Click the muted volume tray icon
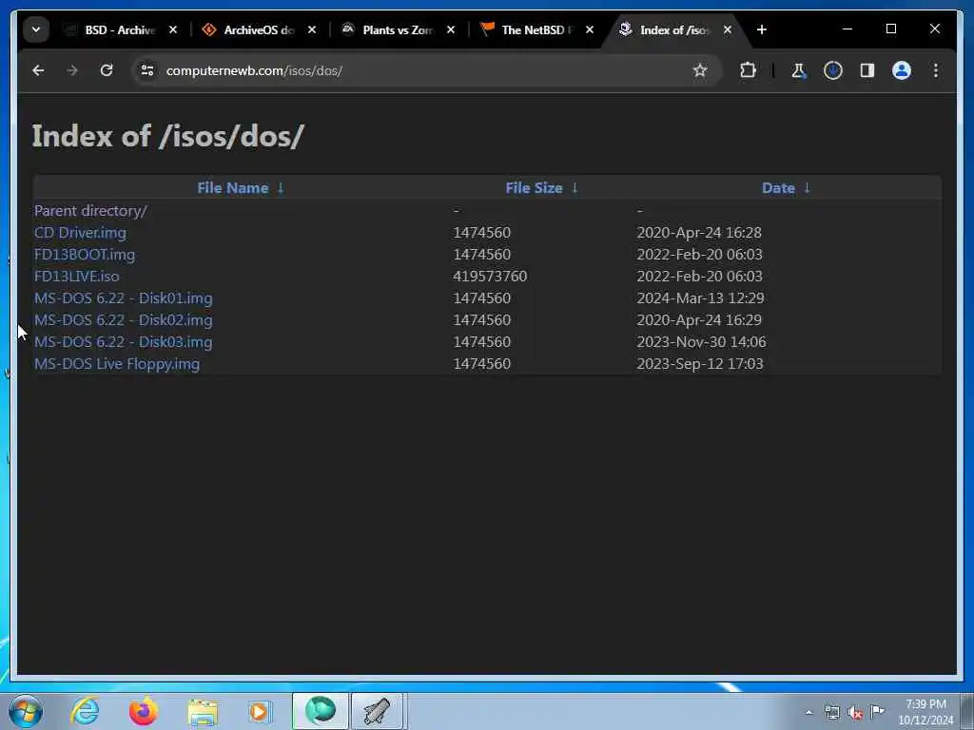This screenshot has height=730, width=974. tap(855, 713)
